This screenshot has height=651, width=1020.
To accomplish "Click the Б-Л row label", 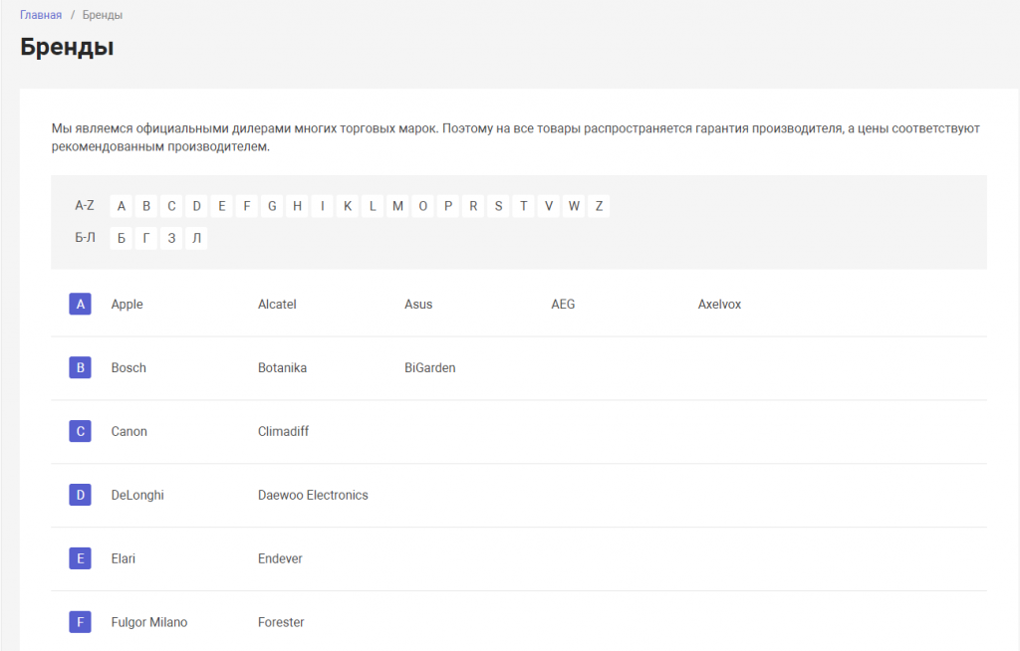I will [x=86, y=237].
